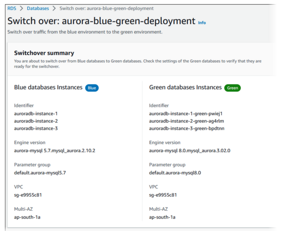The image size is (283, 231).
Task: Click the Blue badge label
Action: [92, 88]
